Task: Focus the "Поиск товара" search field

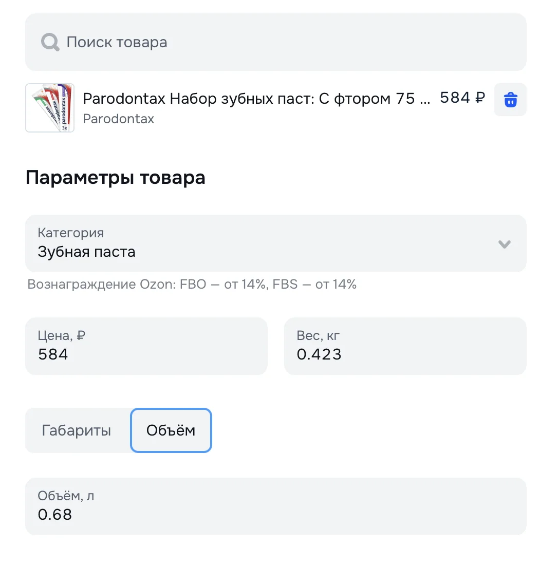Action: tap(288, 42)
